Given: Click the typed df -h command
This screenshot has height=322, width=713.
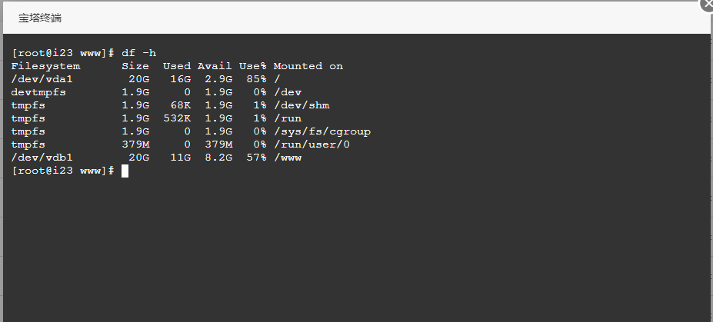Looking at the screenshot, I should 138,53.
